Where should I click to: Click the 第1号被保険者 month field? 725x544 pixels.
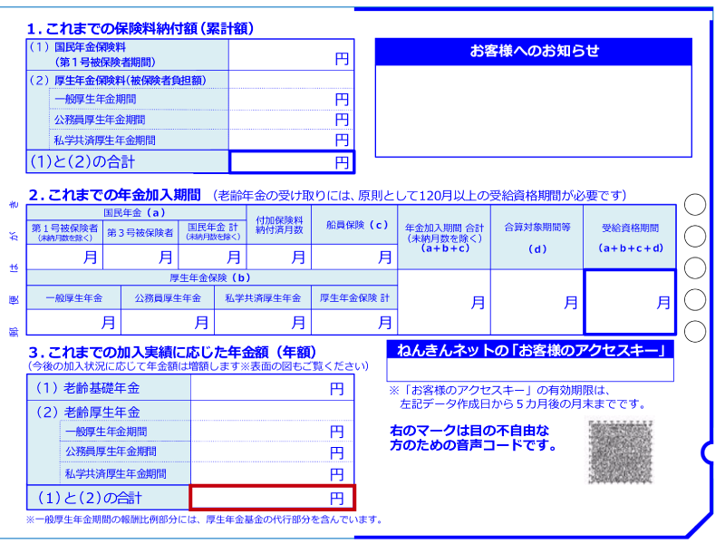point(64,257)
